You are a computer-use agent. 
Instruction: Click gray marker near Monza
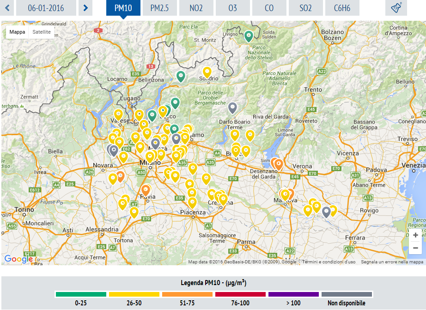155,143
